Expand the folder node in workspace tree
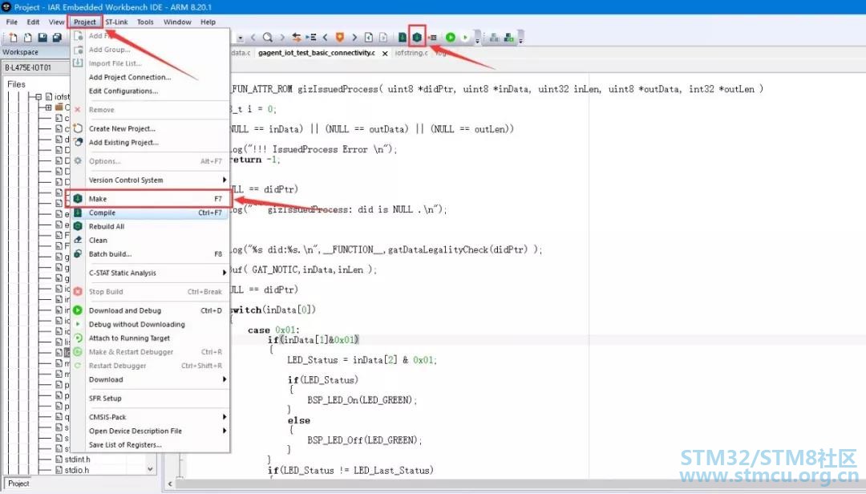Viewport: 866px width, 494px height. pyautogui.click(x=49, y=107)
